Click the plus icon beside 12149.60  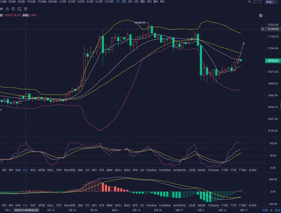[263, 29]
